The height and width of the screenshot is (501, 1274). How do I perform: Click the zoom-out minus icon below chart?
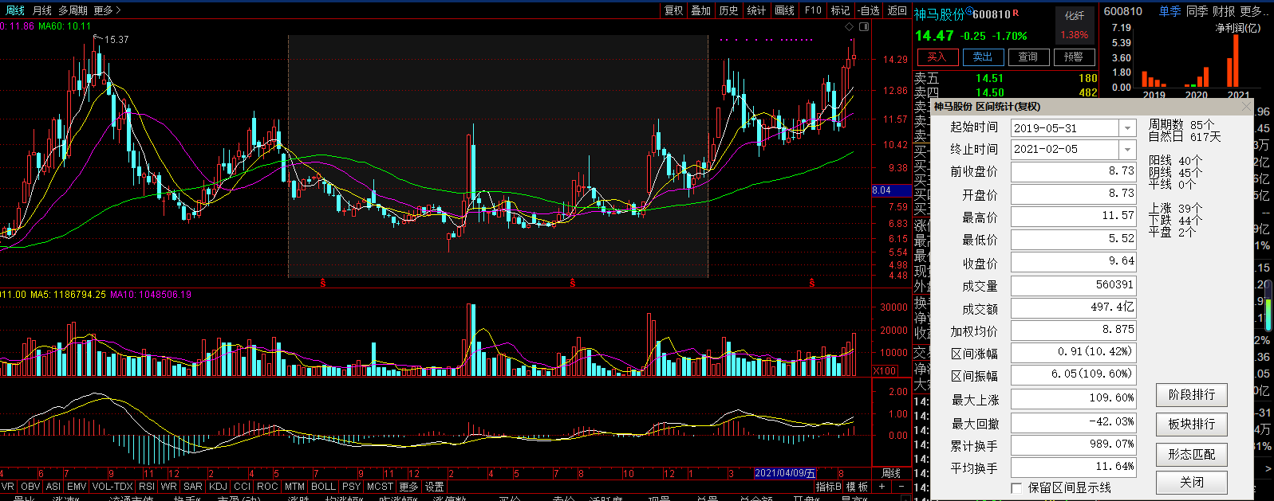tap(901, 487)
